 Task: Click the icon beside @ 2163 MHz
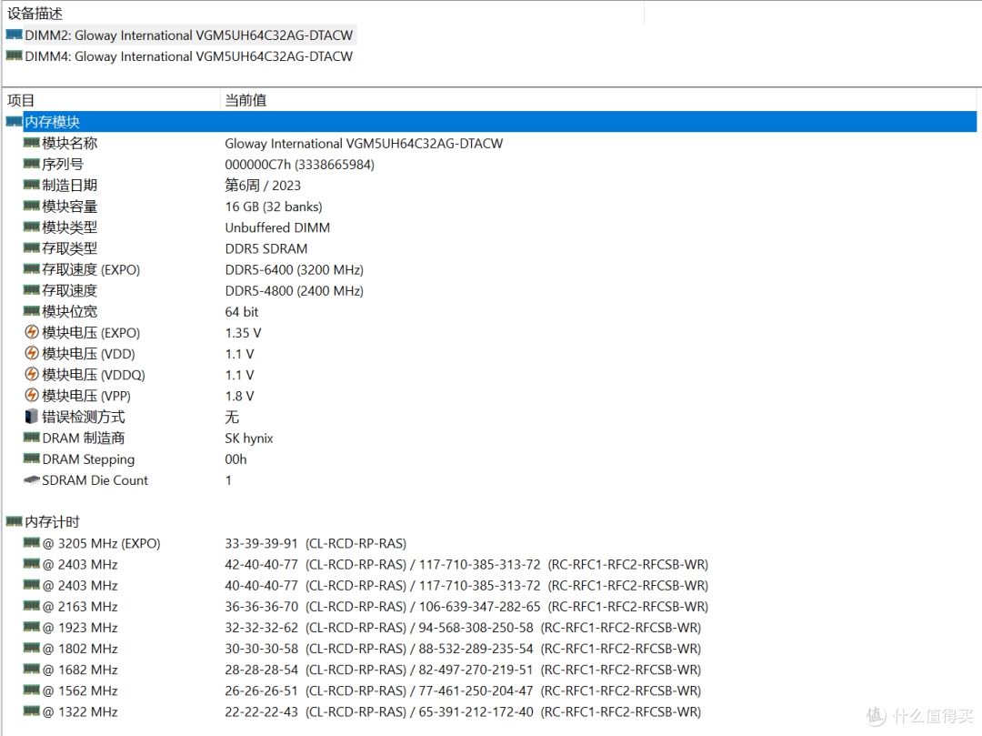pos(31,606)
